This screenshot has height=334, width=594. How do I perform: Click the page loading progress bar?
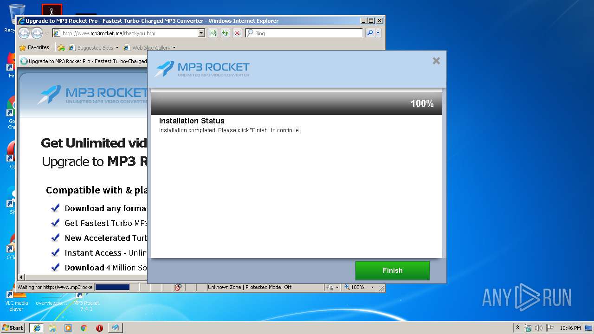pyautogui.click(x=116, y=287)
